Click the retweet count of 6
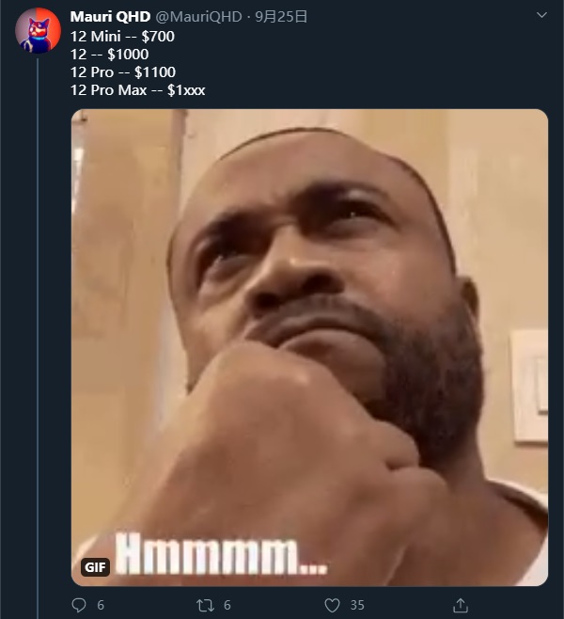 tap(227, 605)
